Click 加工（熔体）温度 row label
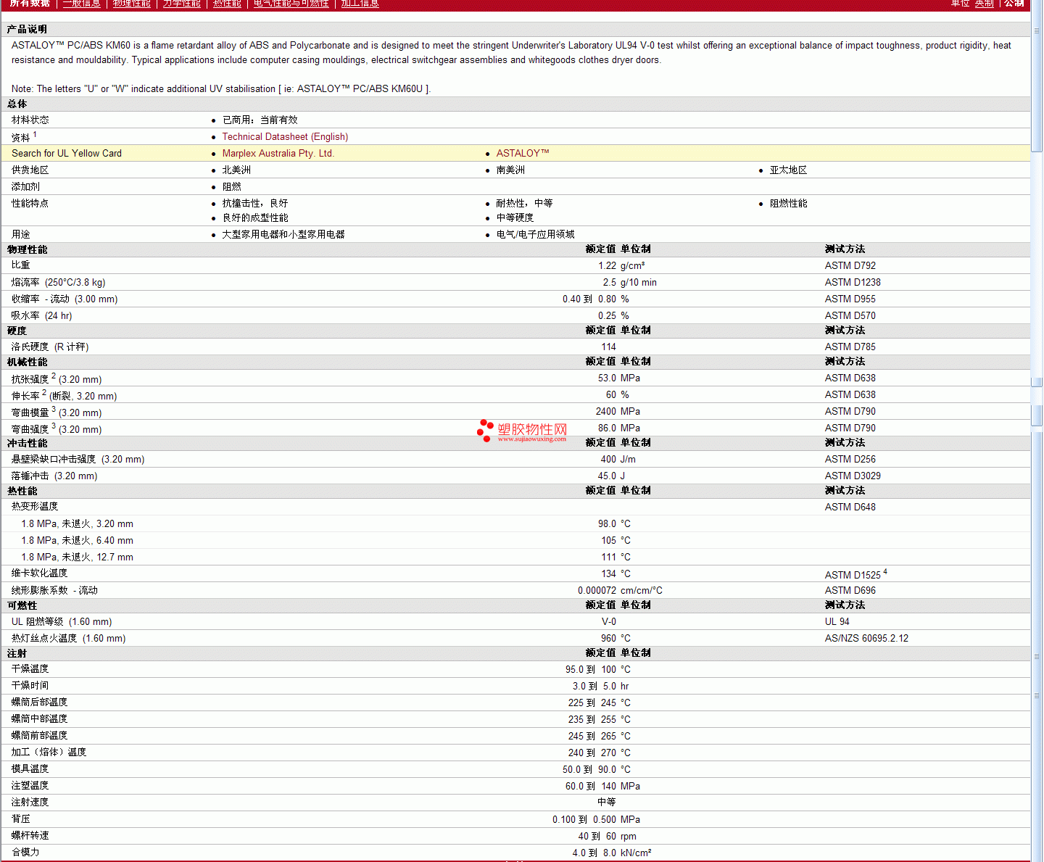This screenshot has height=862, width=1044. coord(49,752)
